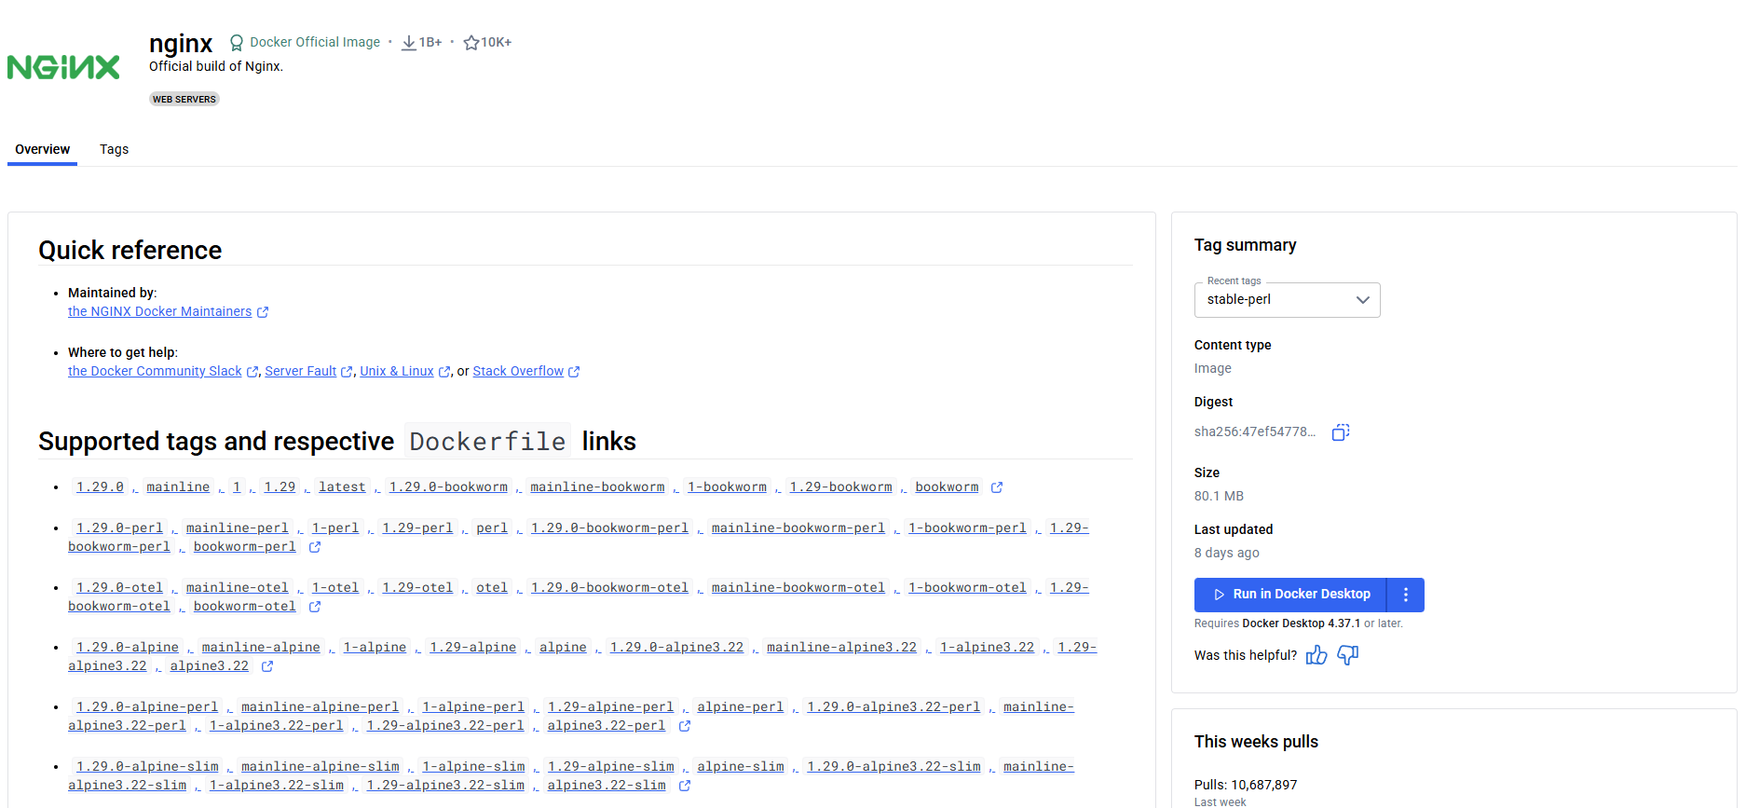Screen dimensions: 1746x808
Task: Open the perl tag link
Action: [x=492, y=527]
